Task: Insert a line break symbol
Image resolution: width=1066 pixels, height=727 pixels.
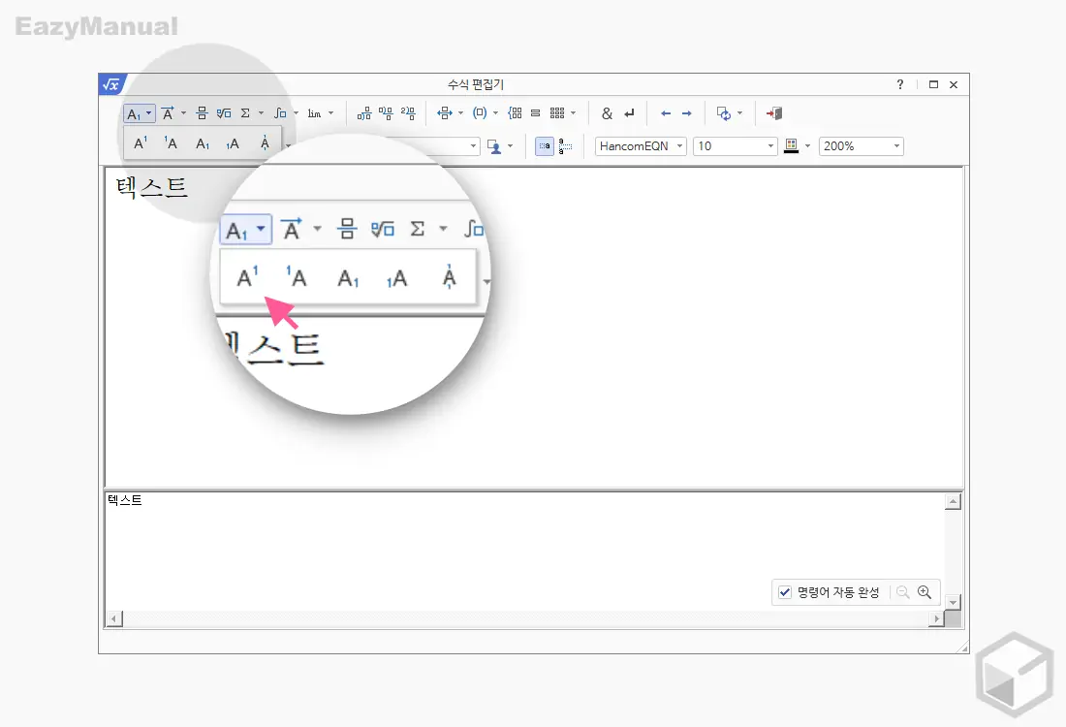Action: click(630, 113)
